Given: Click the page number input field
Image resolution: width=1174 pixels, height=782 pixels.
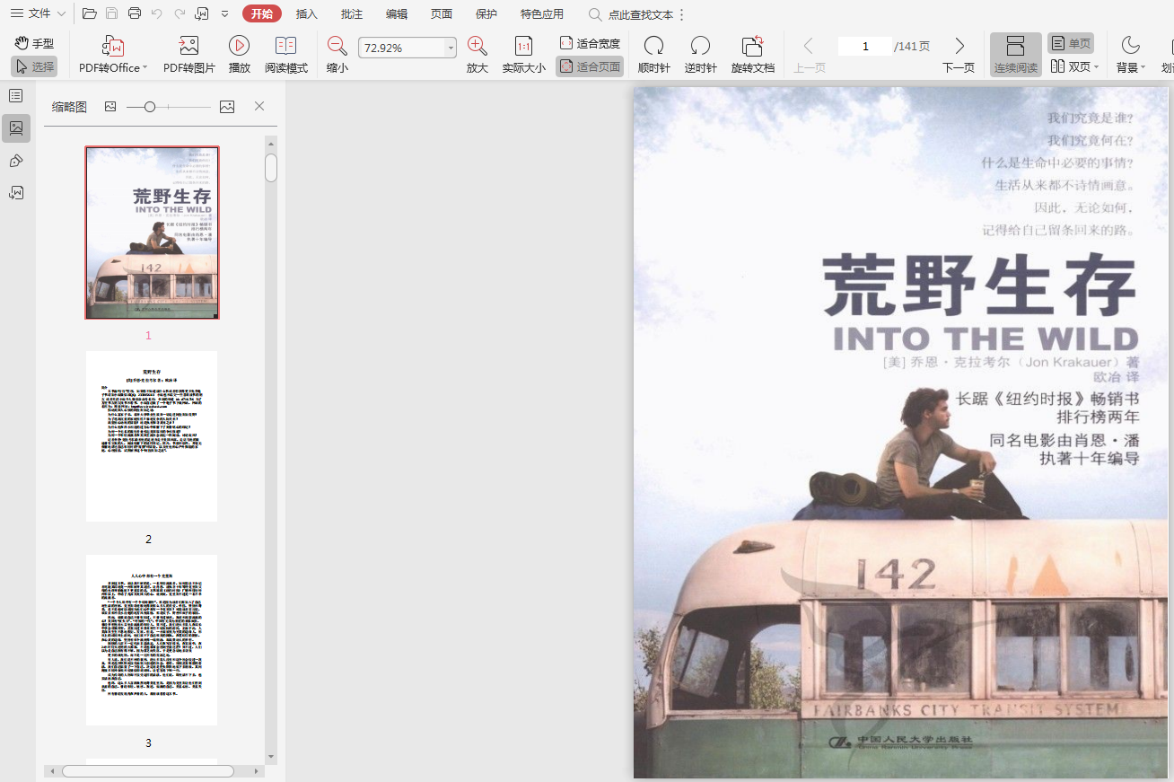Looking at the screenshot, I should 865,47.
